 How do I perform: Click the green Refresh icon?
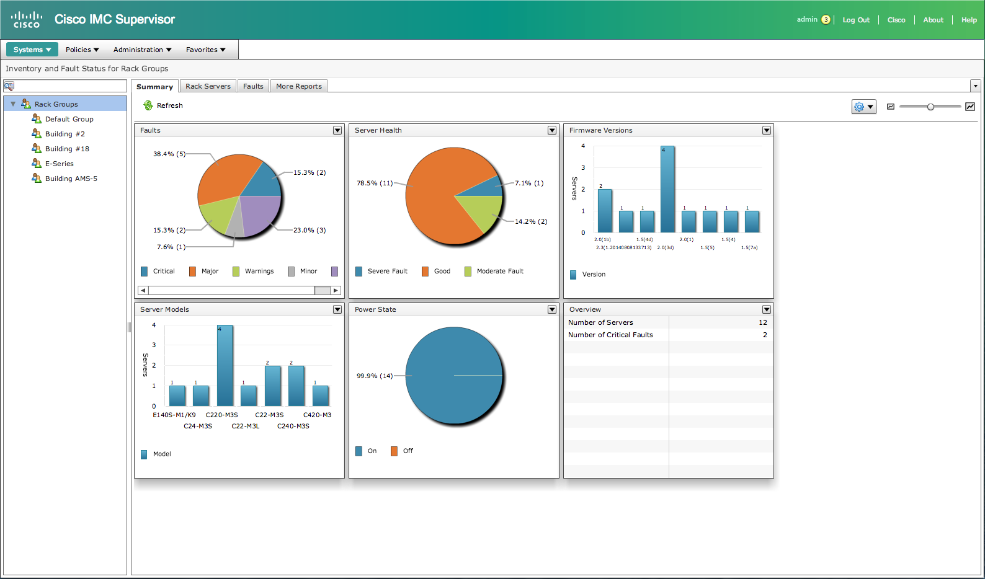click(148, 105)
